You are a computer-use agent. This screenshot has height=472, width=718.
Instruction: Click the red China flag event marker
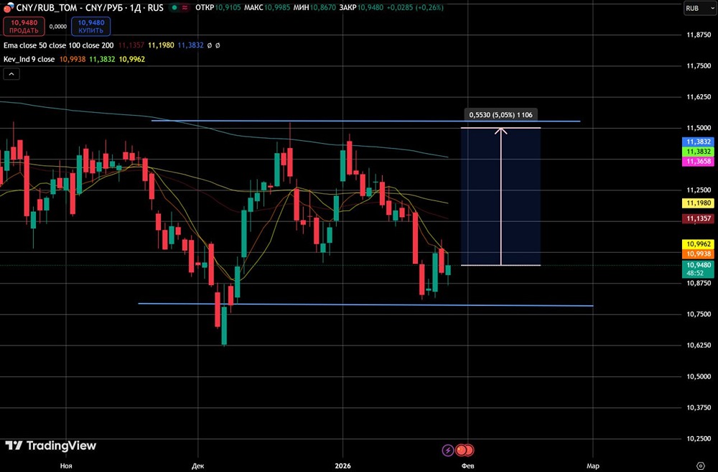coord(465,450)
